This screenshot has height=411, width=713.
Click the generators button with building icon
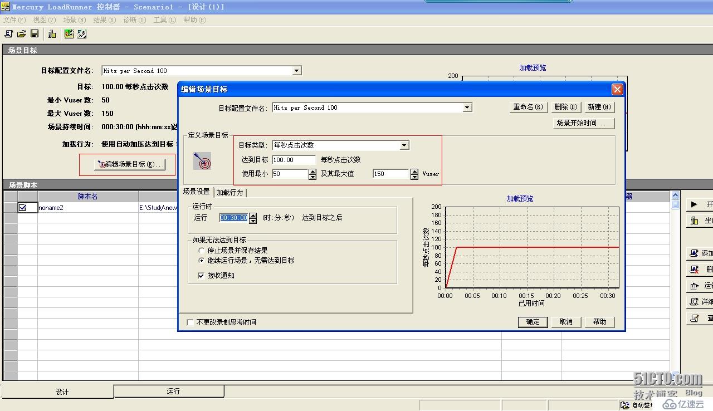700,221
